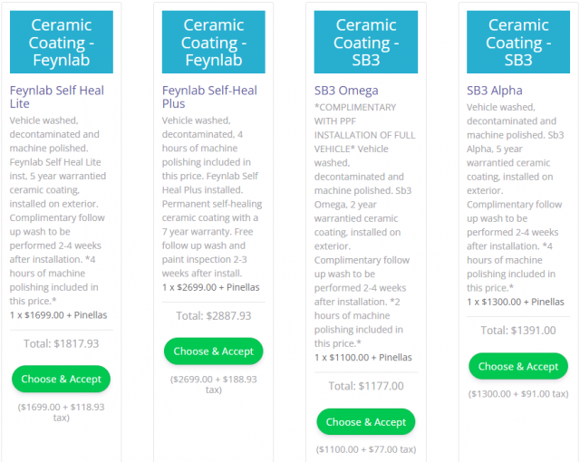Choose & Accept the Feynlab Self-Heal Plus package
580x462 pixels.
214,351
